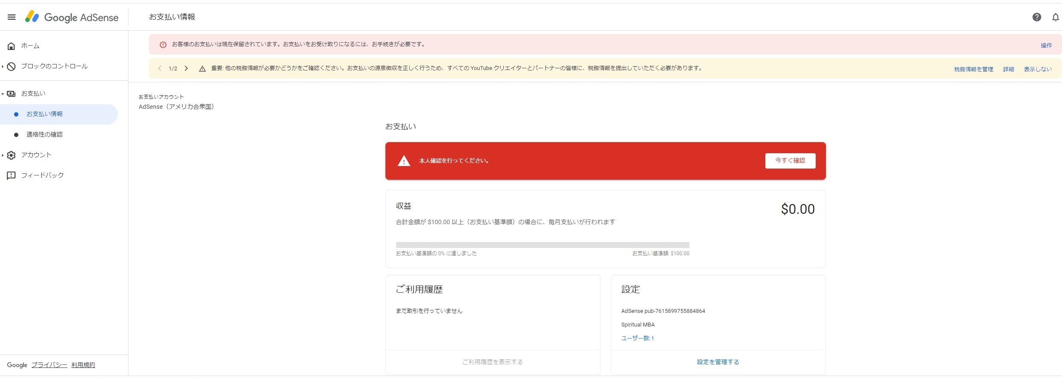The width and height of the screenshot is (1062, 379).
Task: Select お支払い情報 sidebar item
Action: point(59,114)
